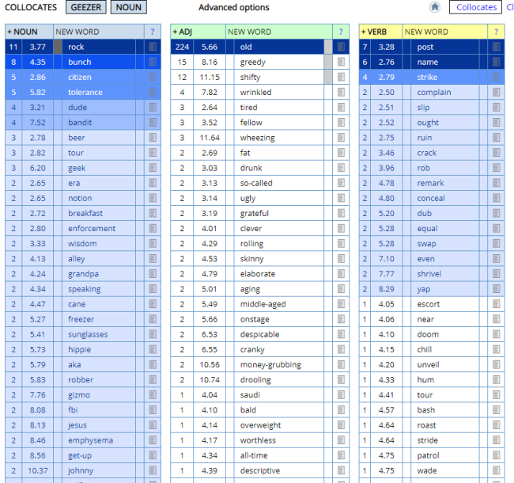Open context list icon for post
Image resolution: width=514 pixels, height=483 pixels.
(x=497, y=47)
